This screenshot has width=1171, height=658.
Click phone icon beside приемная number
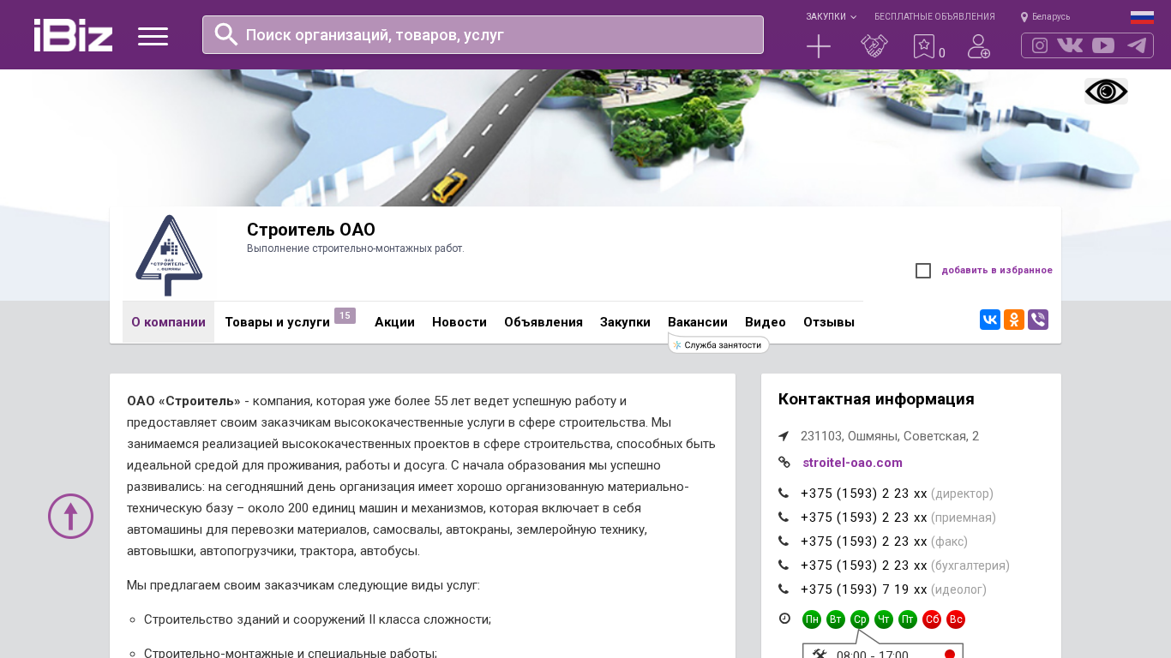pyautogui.click(x=784, y=517)
